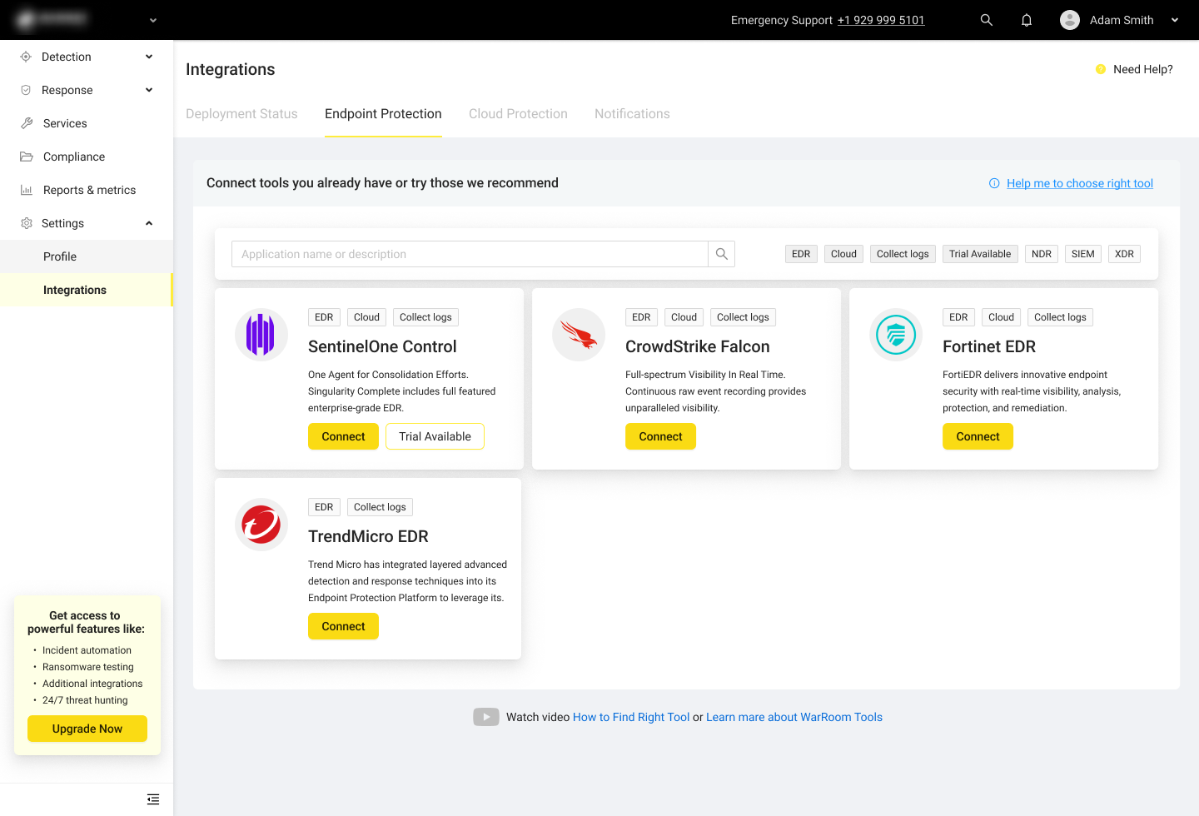Toggle the NDR filter tag
Viewport: 1199px width, 816px height.
point(1042,254)
